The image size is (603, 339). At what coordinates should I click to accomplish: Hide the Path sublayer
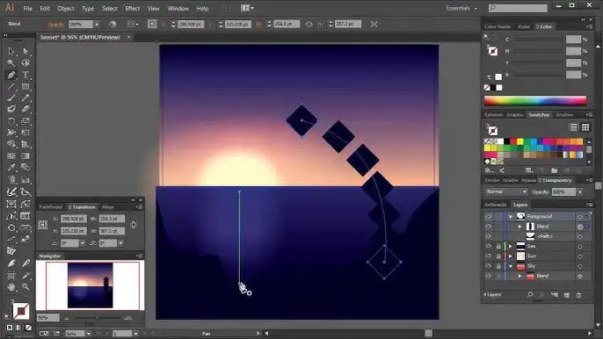[489, 236]
